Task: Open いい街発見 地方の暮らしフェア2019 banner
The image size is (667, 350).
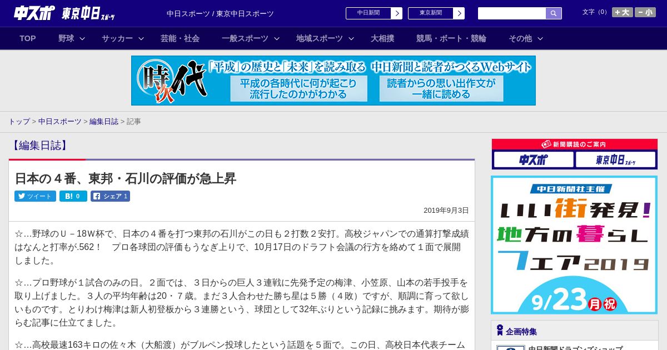Action: click(574, 245)
